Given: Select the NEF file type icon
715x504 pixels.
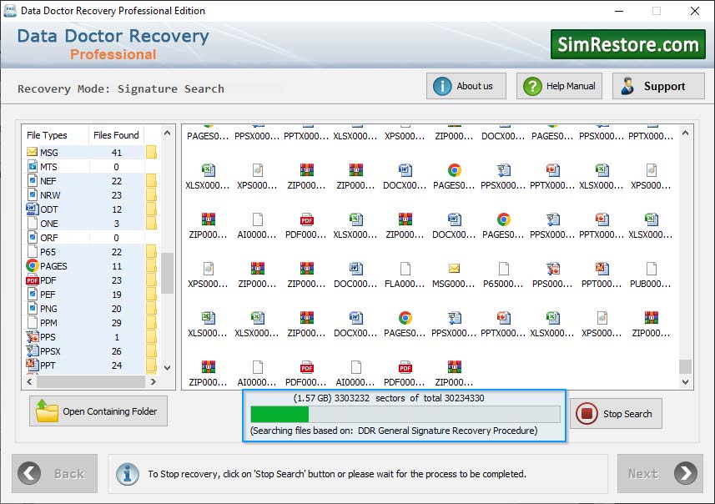Looking at the screenshot, I should 32,180.
